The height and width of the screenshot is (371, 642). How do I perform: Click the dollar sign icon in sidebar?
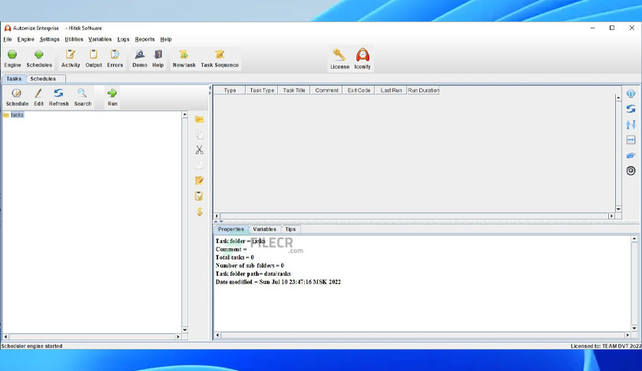click(x=200, y=212)
